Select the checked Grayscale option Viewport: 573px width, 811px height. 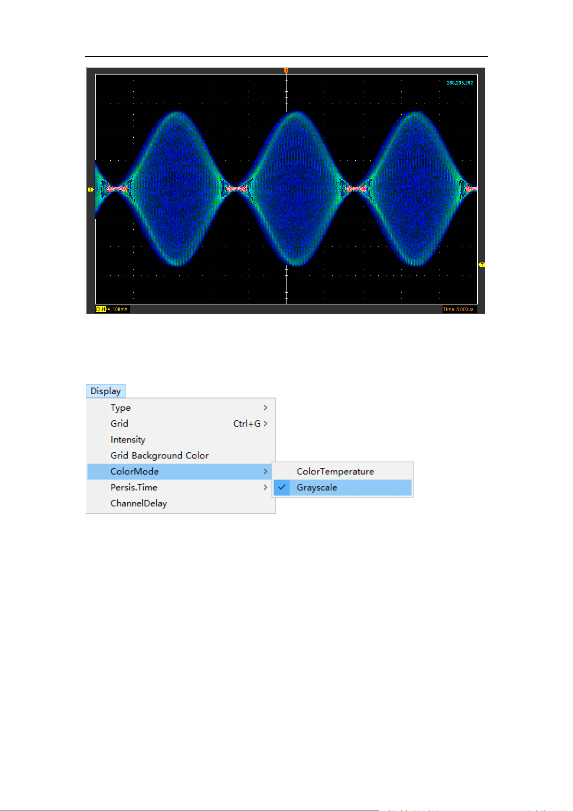pos(343,487)
